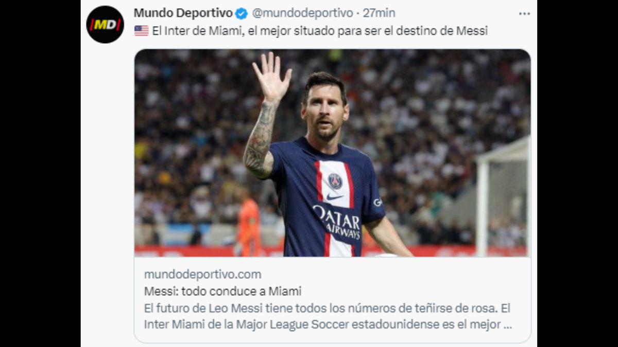Click the raised waving hand in the photo
The image size is (618, 347).
(x=271, y=77)
